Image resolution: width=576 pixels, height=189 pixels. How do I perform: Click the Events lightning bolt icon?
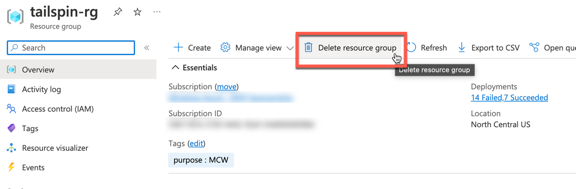tap(12, 167)
